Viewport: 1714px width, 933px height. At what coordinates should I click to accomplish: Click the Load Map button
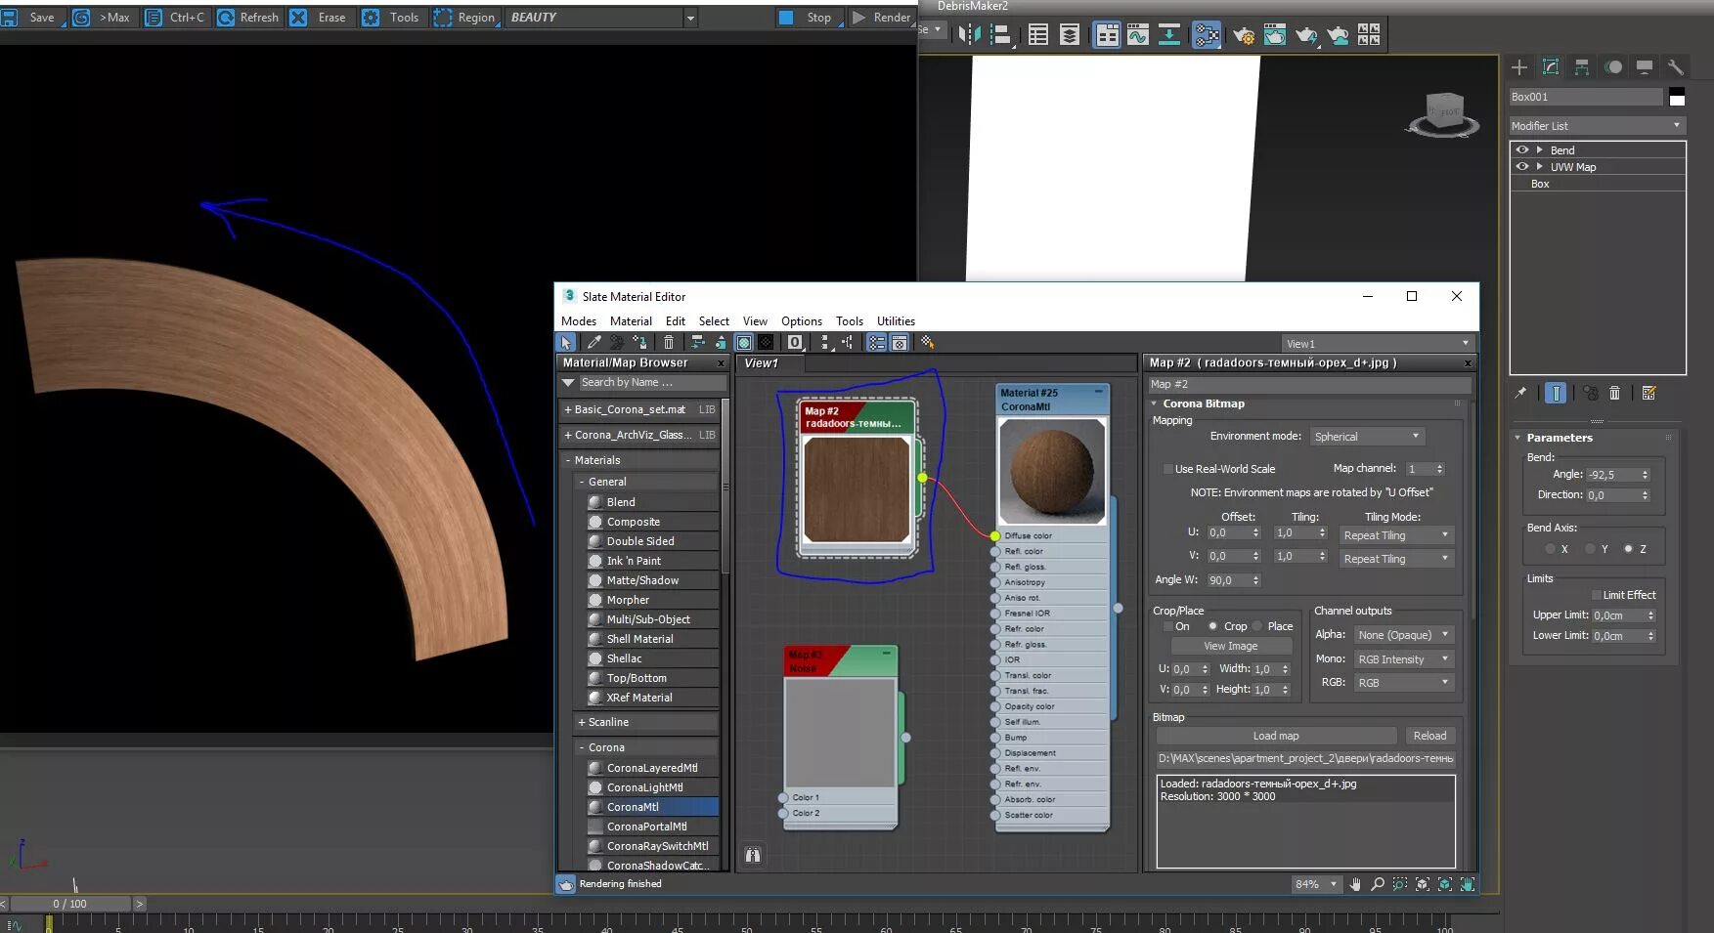pos(1277,736)
